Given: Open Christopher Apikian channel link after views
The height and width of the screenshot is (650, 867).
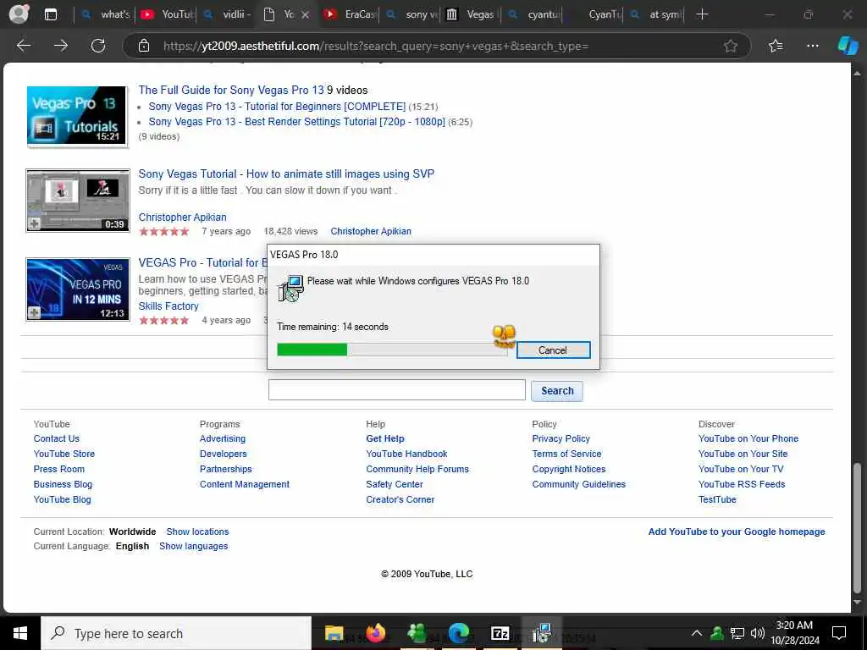Looking at the screenshot, I should (371, 231).
